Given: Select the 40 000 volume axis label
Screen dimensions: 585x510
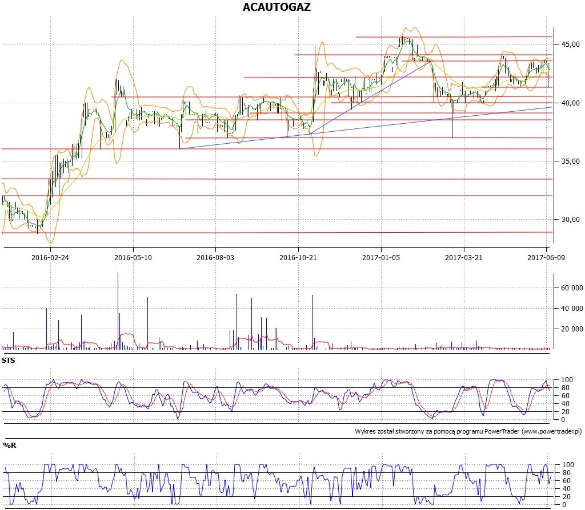Looking at the screenshot, I should click(x=572, y=309).
